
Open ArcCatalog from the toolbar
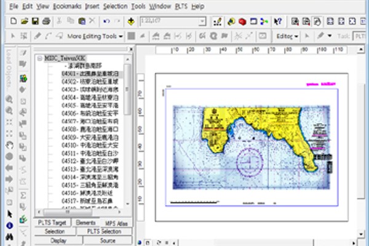click(x=231, y=22)
